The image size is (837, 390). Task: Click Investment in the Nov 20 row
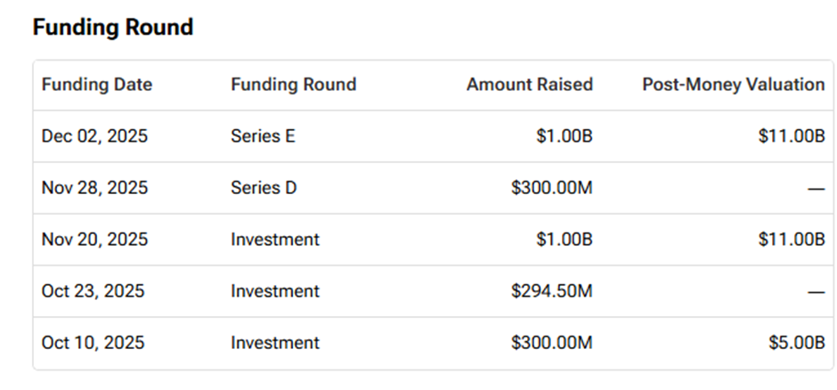275,240
